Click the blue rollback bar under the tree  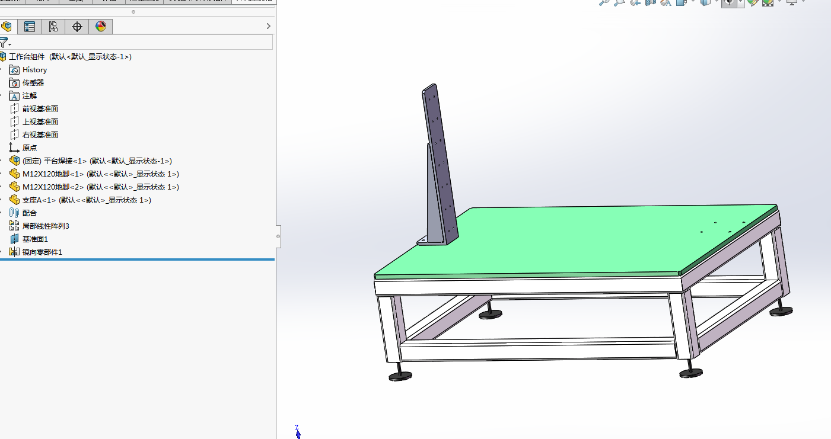(x=137, y=259)
